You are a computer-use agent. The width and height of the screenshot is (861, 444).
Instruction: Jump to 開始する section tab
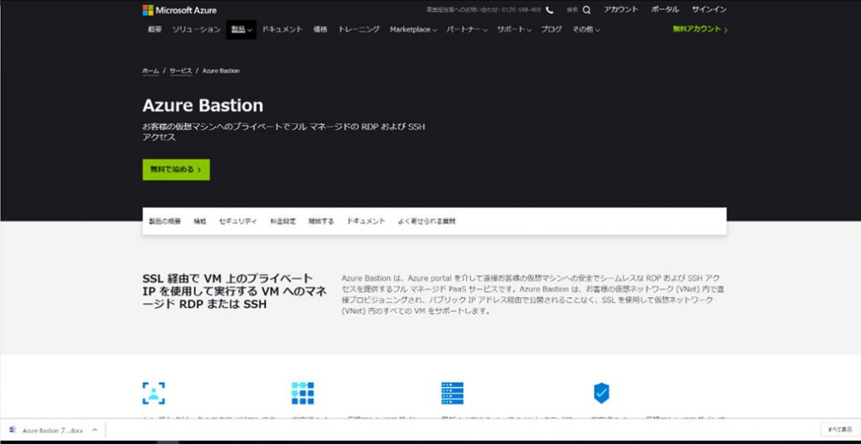tap(321, 222)
